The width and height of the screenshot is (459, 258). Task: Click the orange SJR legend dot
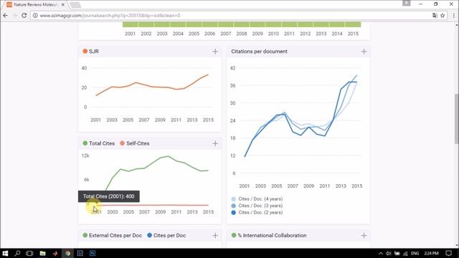click(x=85, y=51)
